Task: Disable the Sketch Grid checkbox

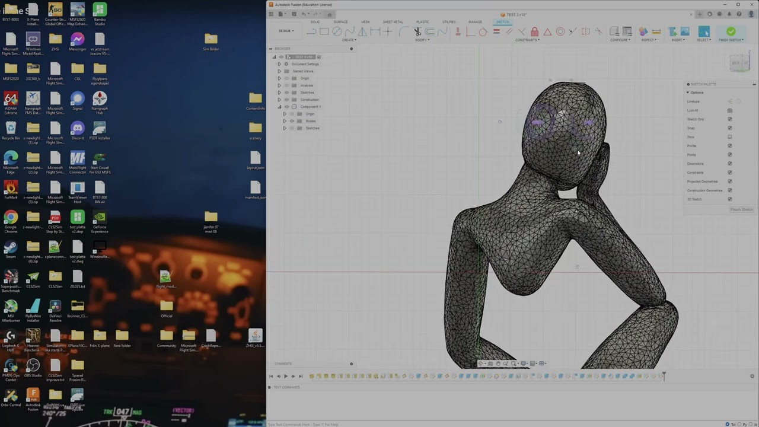Action: (x=729, y=119)
